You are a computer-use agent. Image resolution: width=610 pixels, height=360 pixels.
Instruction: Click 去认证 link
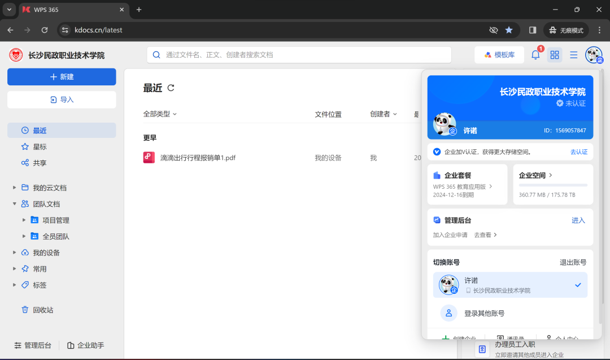pyautogui.click(x=579, y=152)
